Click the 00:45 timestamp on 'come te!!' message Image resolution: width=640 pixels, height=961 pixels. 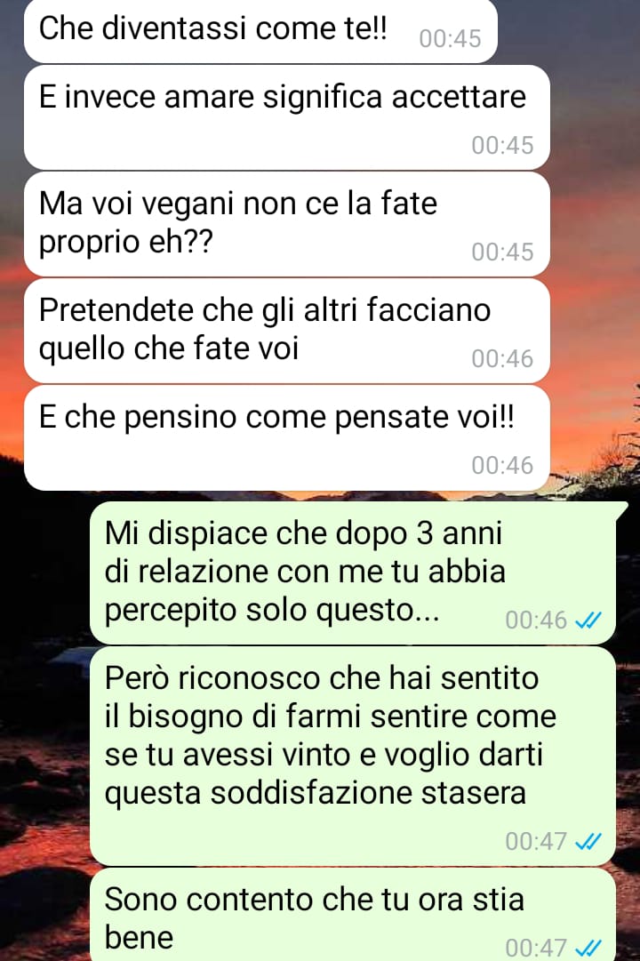point(450,38)
